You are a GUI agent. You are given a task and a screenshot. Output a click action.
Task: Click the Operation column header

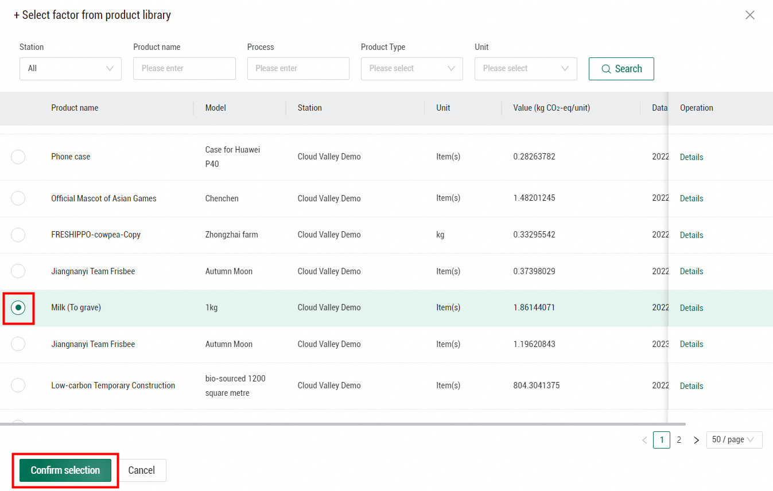[x=697, y=108]
